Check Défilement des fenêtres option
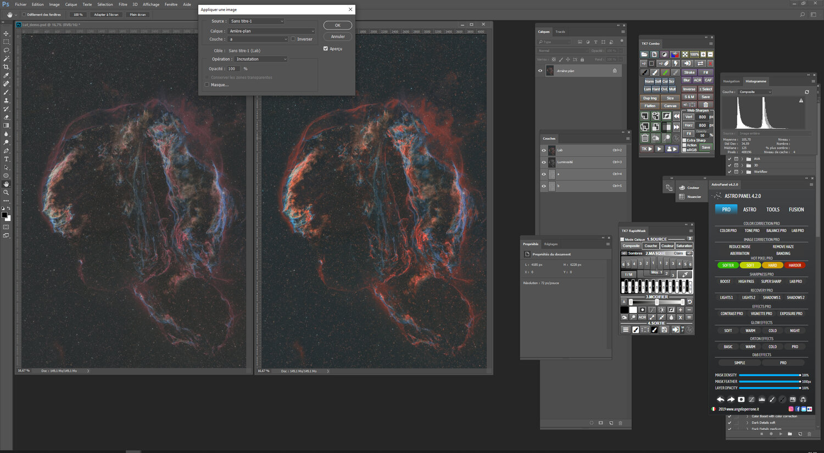824x453 pixels. tap(24, 15)
